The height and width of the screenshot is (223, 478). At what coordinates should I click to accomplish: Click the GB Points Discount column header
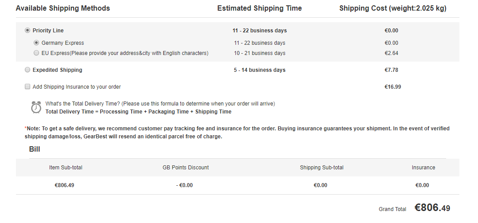pos(186,168)
